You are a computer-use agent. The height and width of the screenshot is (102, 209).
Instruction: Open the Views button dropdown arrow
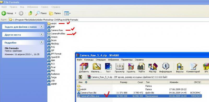tap(70, 13)
